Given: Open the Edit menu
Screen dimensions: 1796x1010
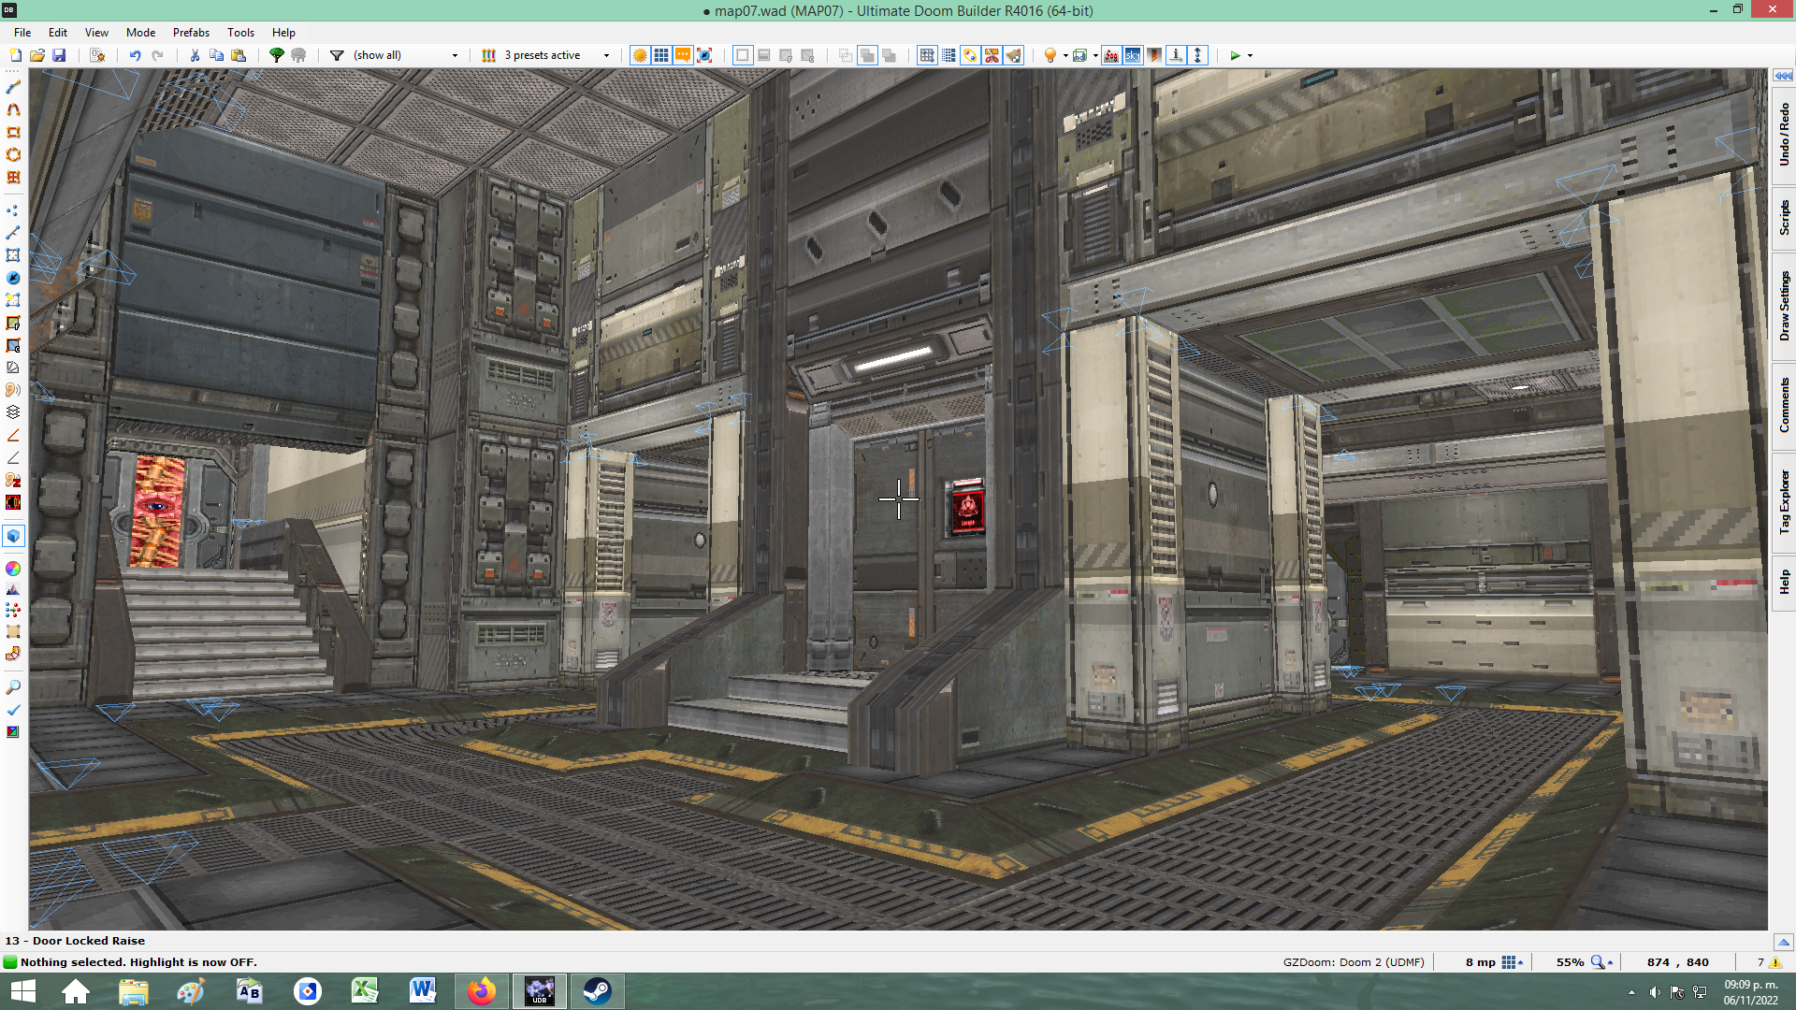Looking at the screenshot, I should click(58, 32).
